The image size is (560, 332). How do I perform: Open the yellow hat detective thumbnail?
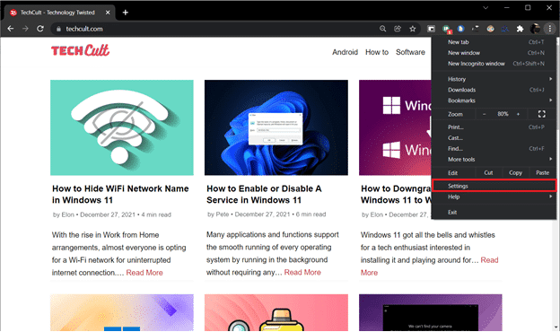276,313
